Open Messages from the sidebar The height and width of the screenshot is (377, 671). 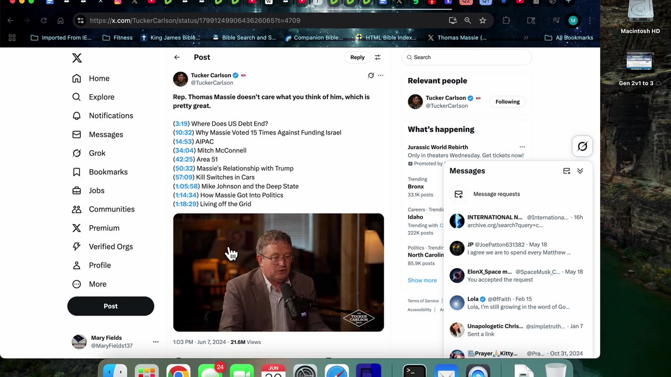(98, 135)
